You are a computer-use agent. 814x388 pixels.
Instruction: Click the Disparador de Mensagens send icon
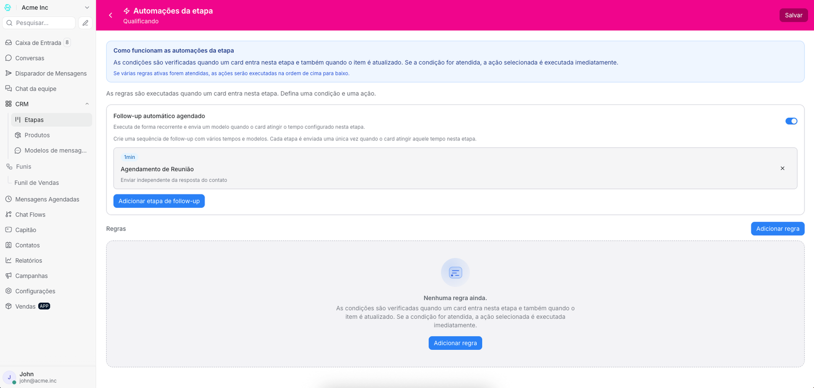pyautogui.click(x=9, y=73)
